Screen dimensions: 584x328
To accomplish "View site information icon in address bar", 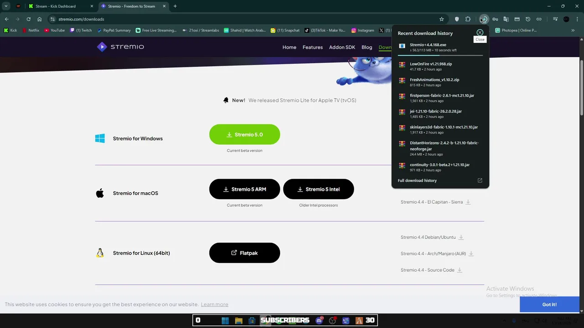I will (52, 19).
